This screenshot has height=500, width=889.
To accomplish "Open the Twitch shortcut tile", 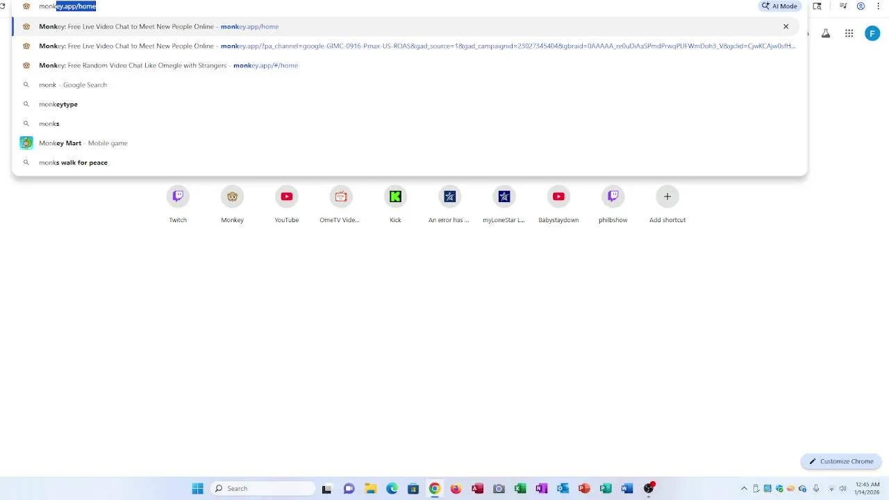I will pyautogui.click(x=178, y=204).
